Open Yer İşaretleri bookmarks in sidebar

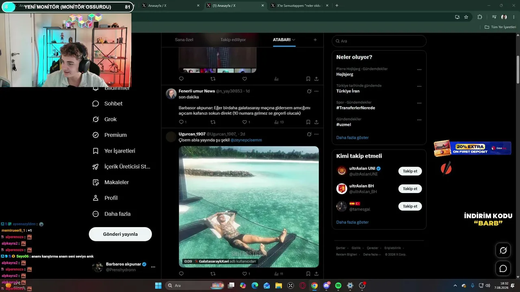point(114,151)
